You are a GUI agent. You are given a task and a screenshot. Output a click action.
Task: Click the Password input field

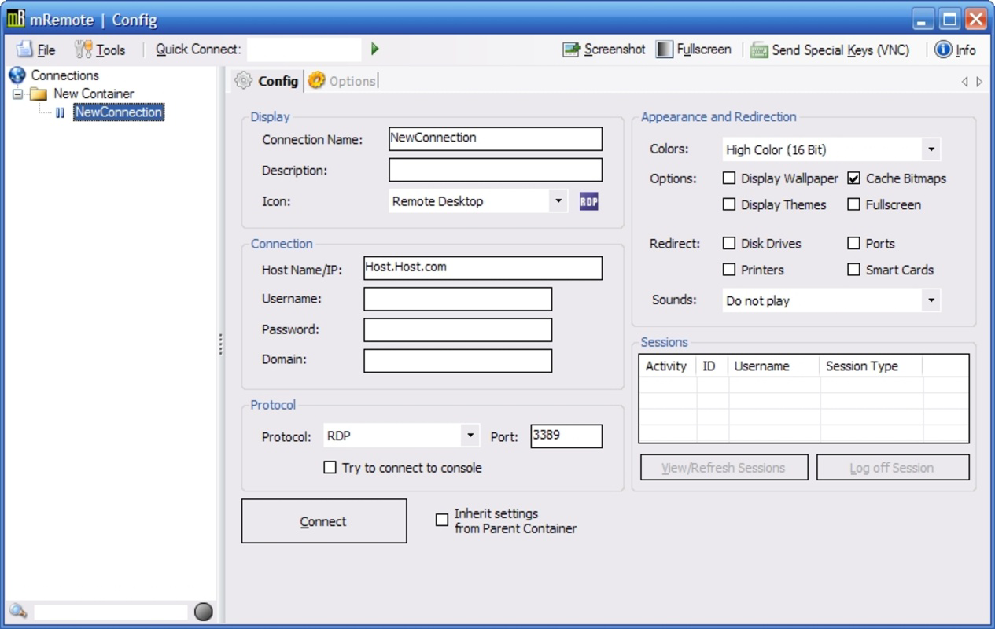tap(458, 329)
